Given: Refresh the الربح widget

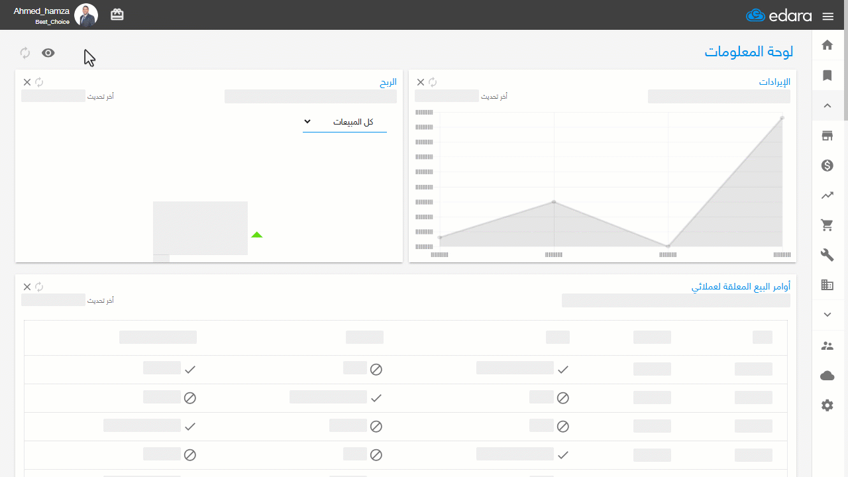Looking at the screenshot, I should (39, 82).
